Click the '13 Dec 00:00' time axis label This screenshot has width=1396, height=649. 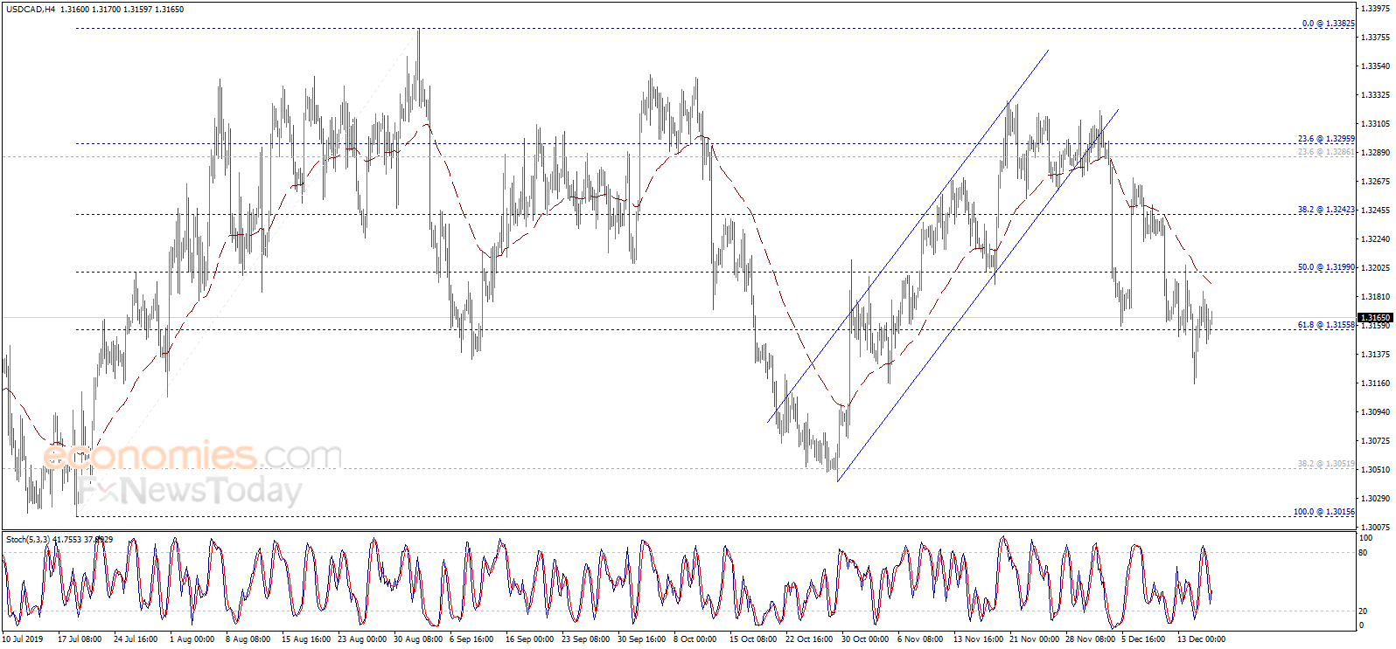1201,639
